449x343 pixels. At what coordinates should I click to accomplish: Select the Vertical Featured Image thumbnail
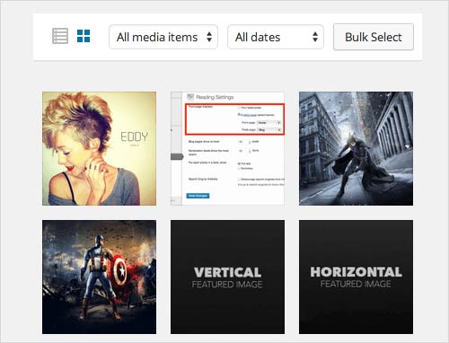tap(227, 277)
